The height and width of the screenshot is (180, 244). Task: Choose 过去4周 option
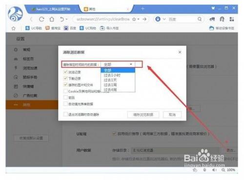click(118, 90)
